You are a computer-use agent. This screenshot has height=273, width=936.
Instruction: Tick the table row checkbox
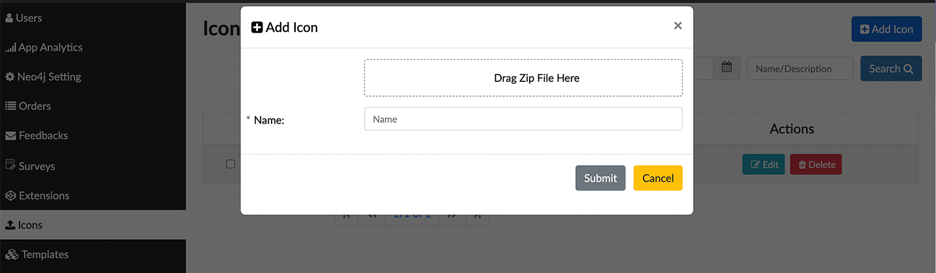(230, 164)
